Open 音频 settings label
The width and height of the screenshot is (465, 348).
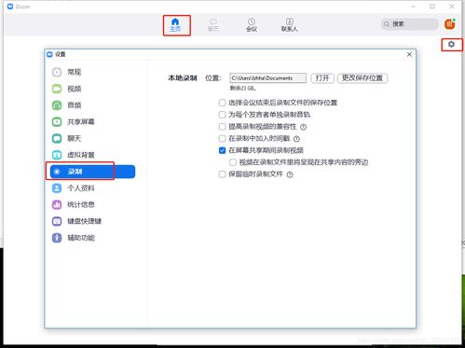(x=75, y=105)
